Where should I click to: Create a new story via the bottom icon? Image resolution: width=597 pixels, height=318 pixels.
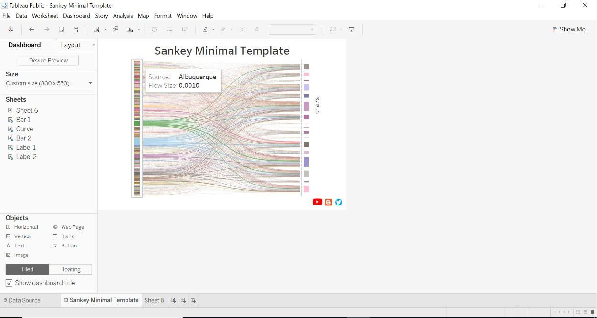[x=193, y=300]
